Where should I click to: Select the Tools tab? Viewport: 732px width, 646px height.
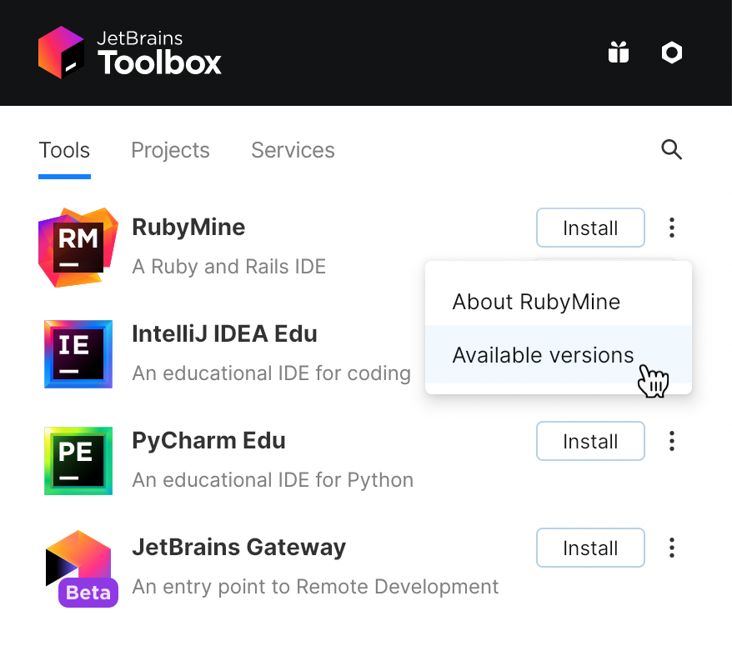click(64, 150)
